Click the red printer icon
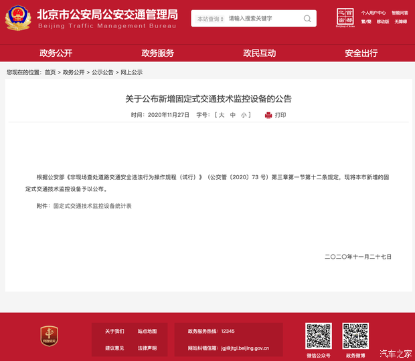This screenshot has width=415, height=361. [x=268, y=115]
